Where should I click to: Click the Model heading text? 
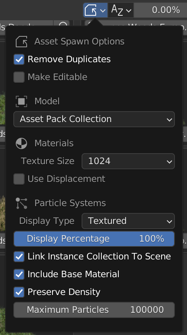coord(47,101)
